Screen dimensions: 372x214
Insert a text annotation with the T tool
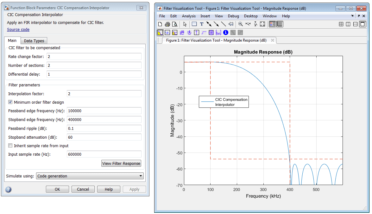[202, 24]
